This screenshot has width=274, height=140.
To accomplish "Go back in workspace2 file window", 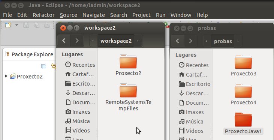I will click(x=64, y=41).
